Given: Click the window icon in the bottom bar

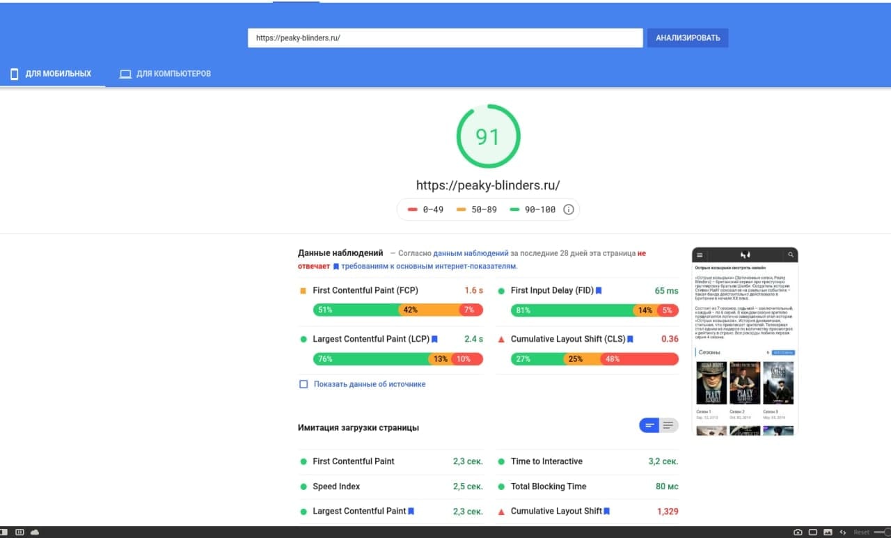Looking at the screenshot, I should tap(813, 532).
